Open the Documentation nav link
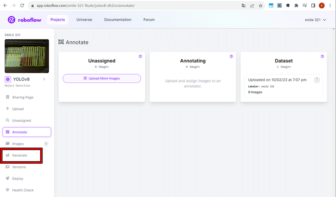This screenshot has width=336, height=197. (x=118, y=20)
